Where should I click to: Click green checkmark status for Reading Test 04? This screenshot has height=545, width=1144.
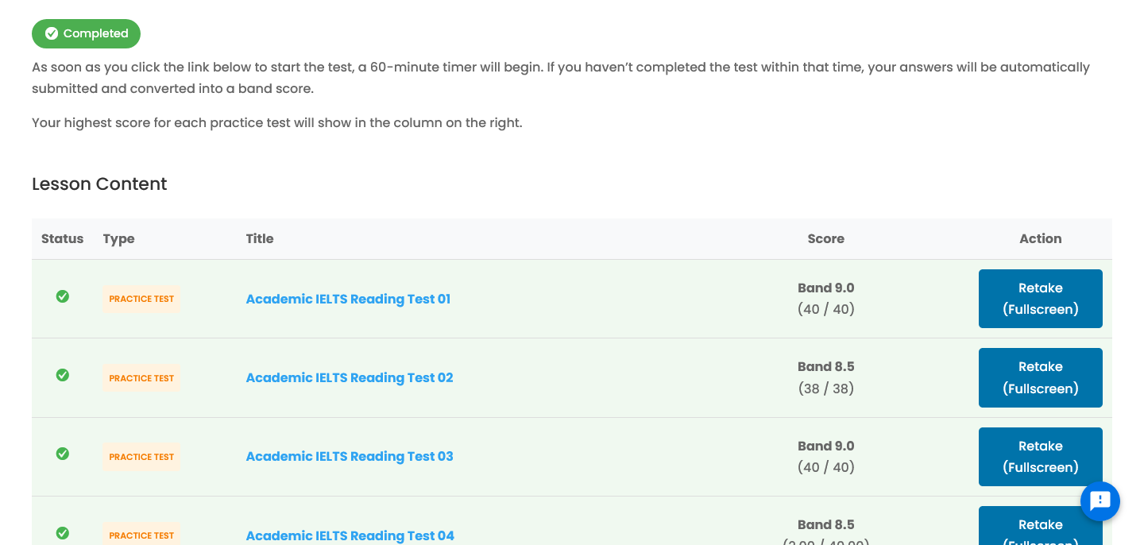click(x=62, y=532)
